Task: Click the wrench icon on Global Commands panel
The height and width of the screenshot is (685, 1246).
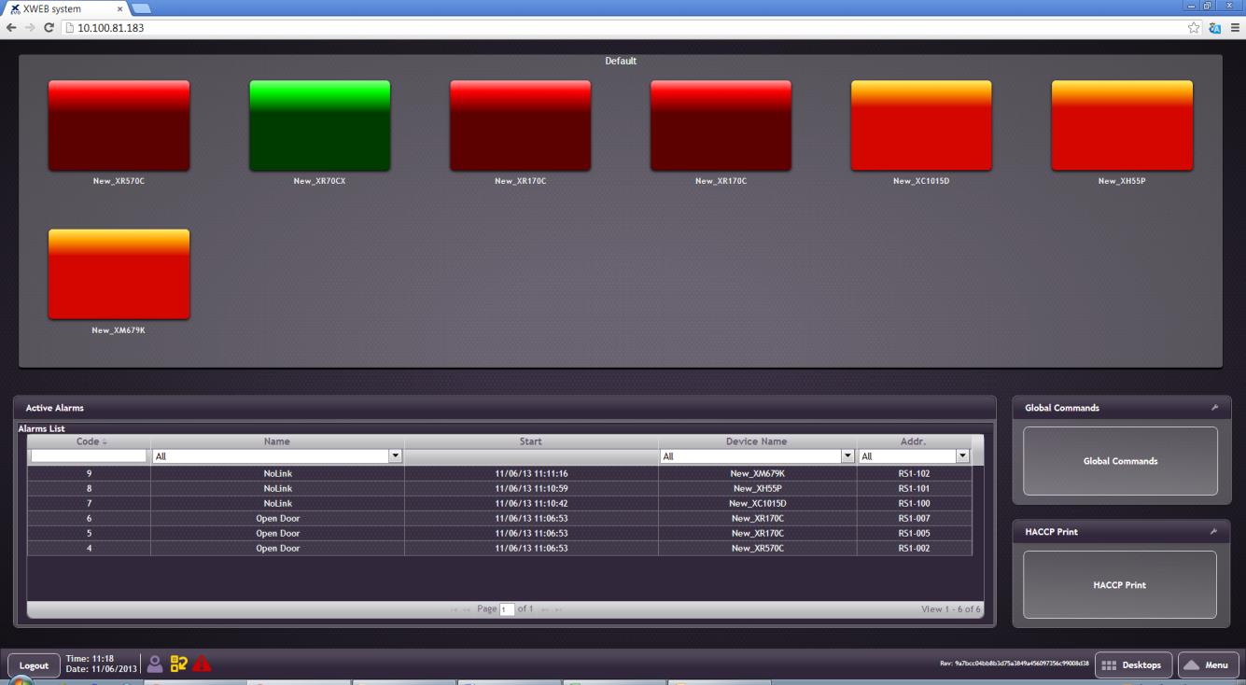Action: (x=1214, y=408)
